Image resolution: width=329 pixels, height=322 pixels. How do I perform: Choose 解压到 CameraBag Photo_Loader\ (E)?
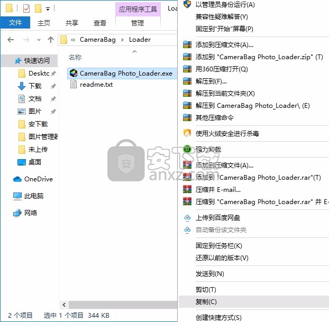click(254, 106)
